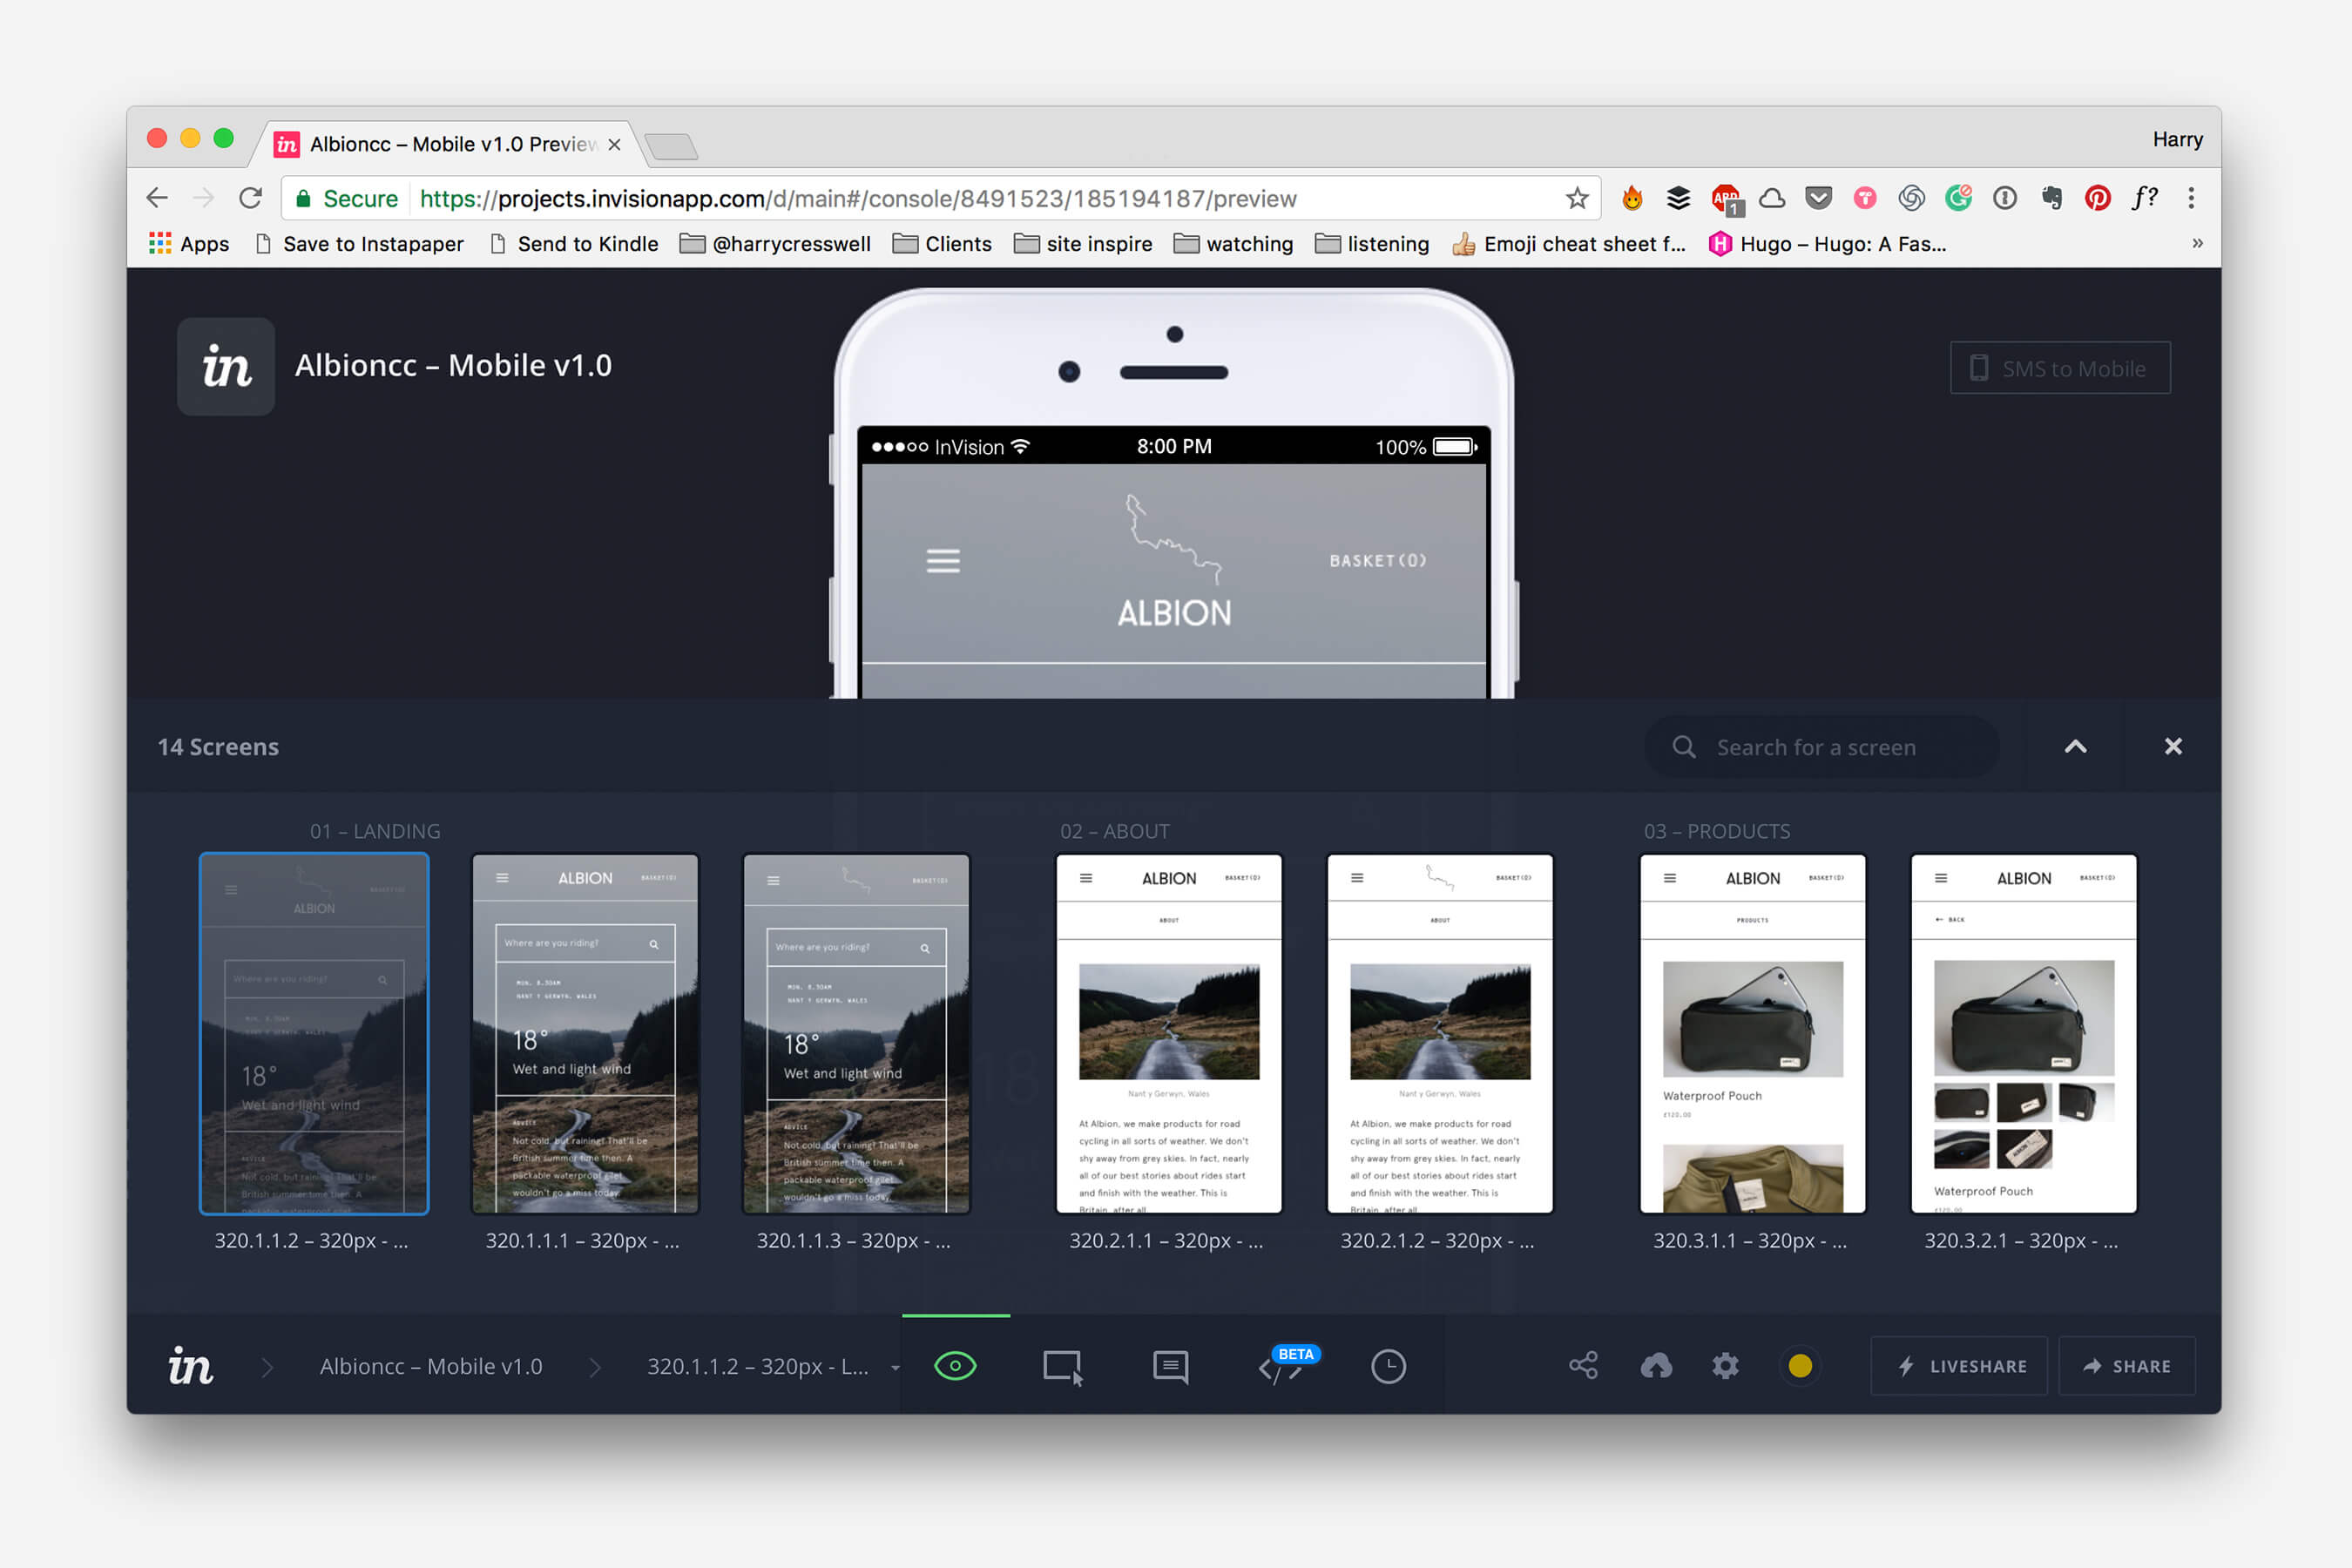
Task: Select thumbnail 320.2.1.1 about screen
Action: 1169,1033
